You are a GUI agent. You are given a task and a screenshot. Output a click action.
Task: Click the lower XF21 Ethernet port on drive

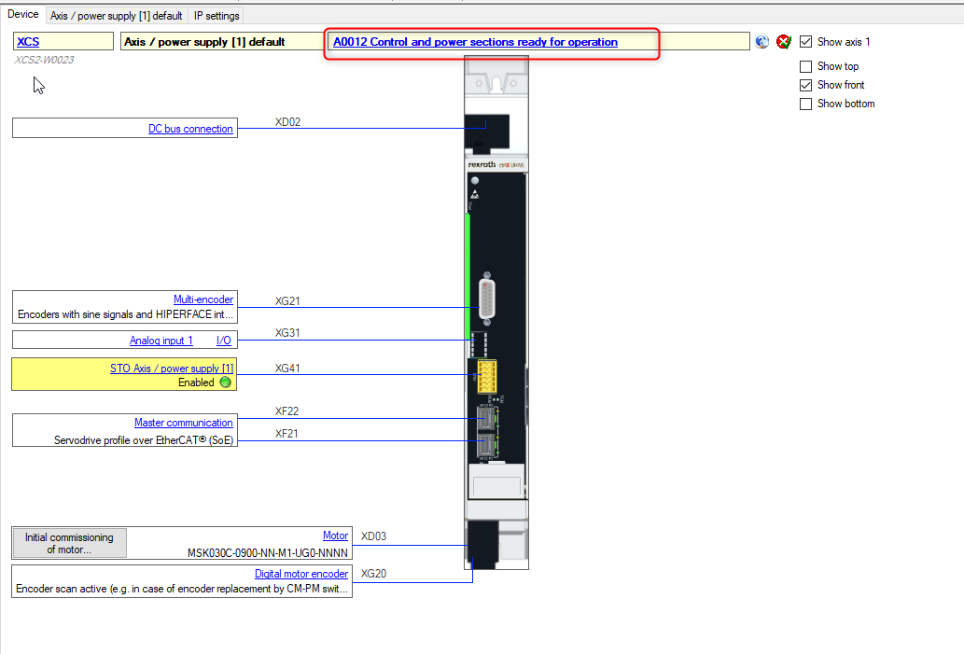coord(486,442)
